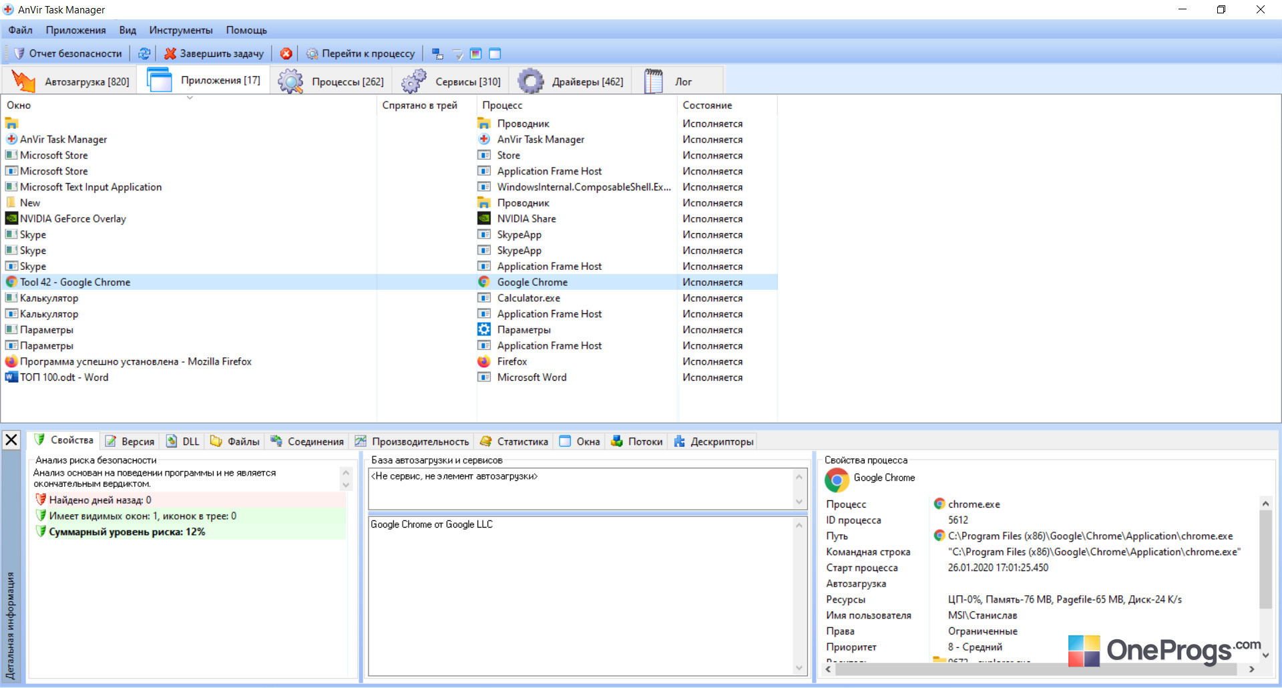The height and width of the screenshot is (688, 1282).
Task: Click the process ID value 5612
Action: point(958,520)
